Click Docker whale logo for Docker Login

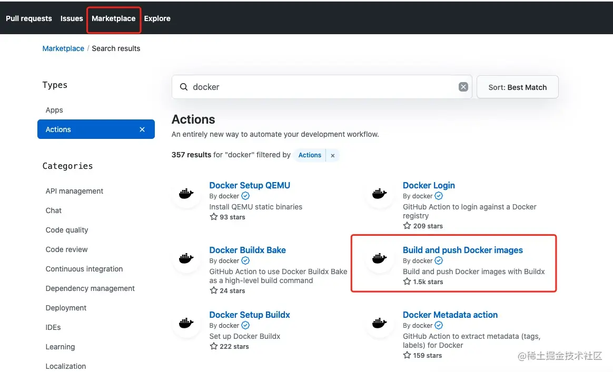[x=380, y=194]
